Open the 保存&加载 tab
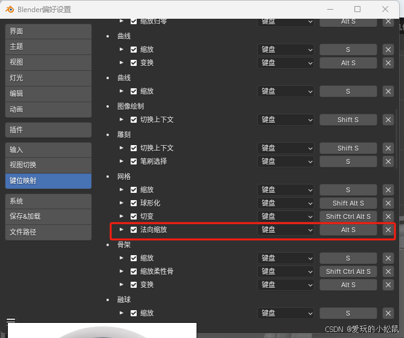Screen dimensions: 404x338 (48, 216)
